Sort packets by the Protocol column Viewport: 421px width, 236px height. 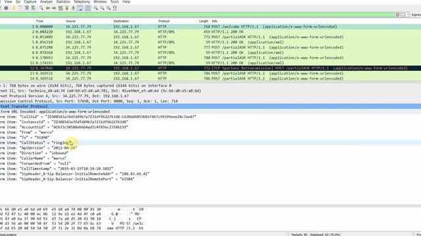point(164,21)
